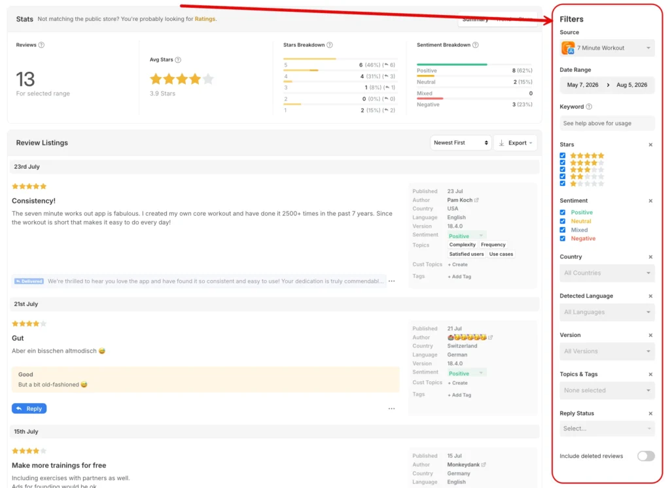The height and width of the screenshot is (488, 670).
Task: Add Tag to the Gut review
Action: click(x=459, y=395)
